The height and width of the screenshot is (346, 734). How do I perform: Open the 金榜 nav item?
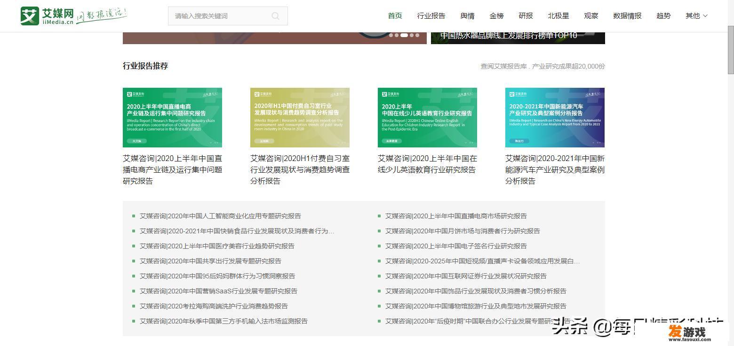click(x=496, y=15)
